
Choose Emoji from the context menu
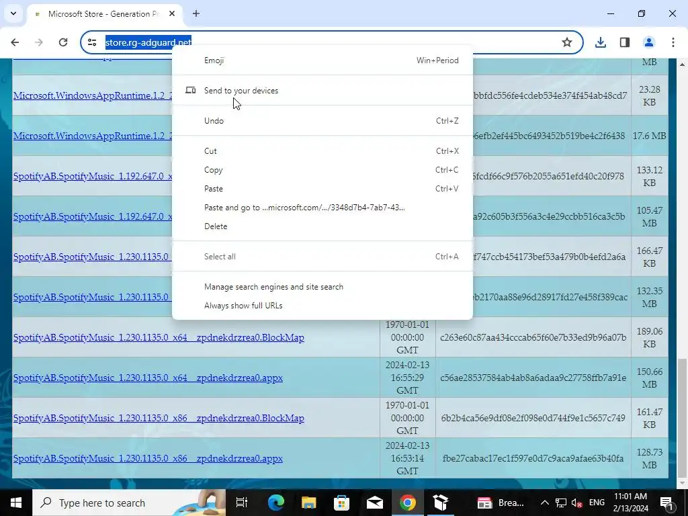[x=322, y=60]
